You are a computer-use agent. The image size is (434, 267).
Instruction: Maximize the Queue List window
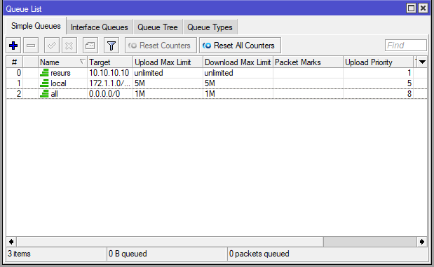point(411,8)
